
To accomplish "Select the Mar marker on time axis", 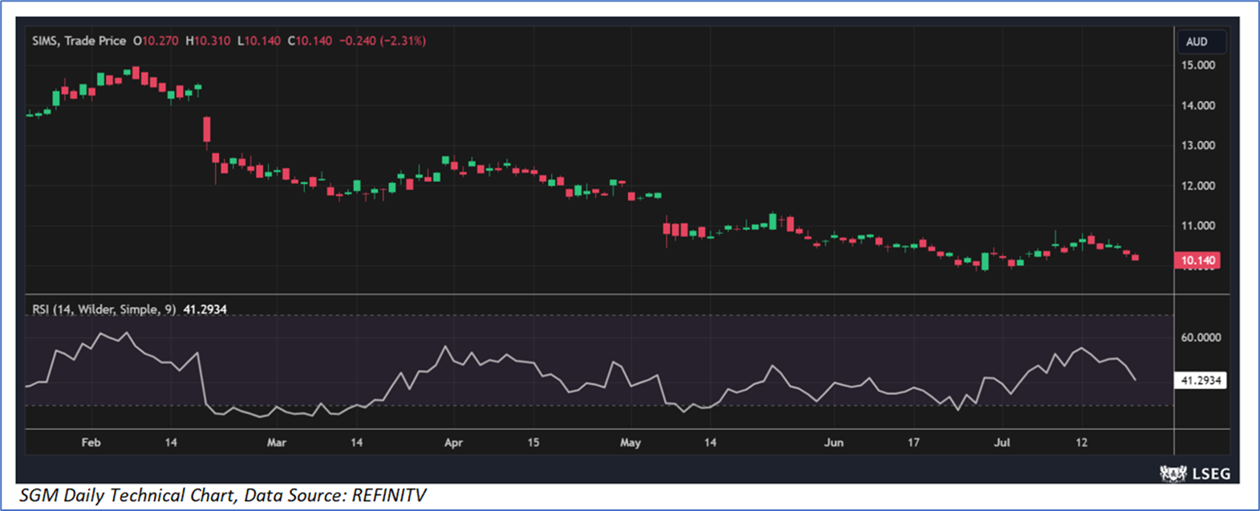I will (x=276, y=442).
